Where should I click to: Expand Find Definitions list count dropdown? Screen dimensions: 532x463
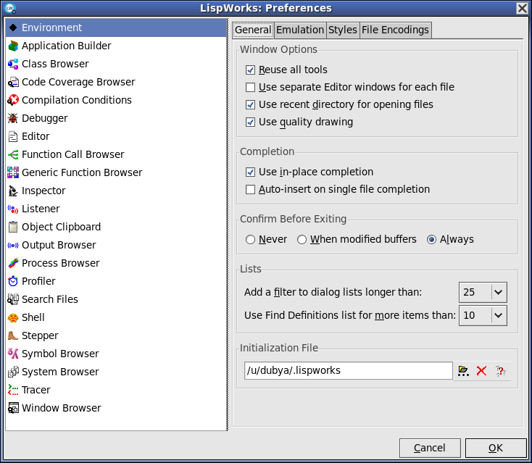(x=498, y=315)
